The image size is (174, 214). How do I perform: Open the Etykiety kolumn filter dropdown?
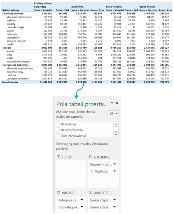click(x=54, y=3)
